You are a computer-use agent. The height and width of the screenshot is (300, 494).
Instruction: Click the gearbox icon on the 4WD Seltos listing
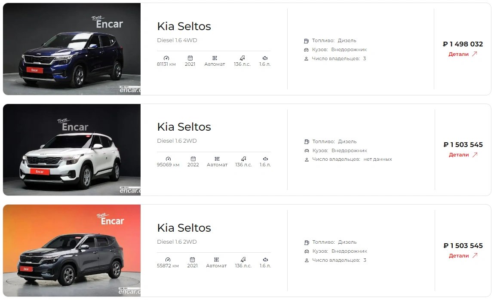pyautogui.click(x=215, y=58)
